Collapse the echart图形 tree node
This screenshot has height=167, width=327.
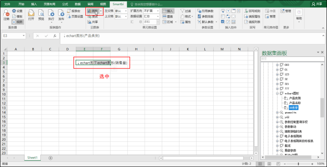click(277, 93)
